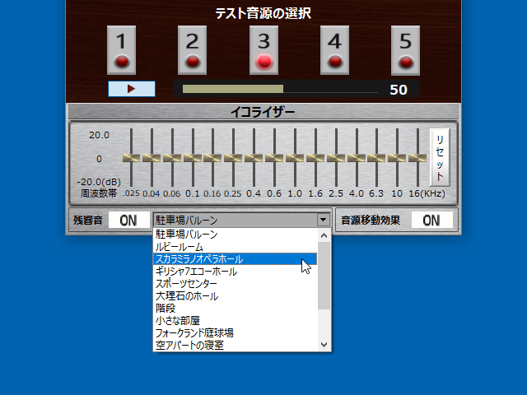Toggle the 残響音 ON switch
Screen dimensions: 527x395
[x=128, y=220]
